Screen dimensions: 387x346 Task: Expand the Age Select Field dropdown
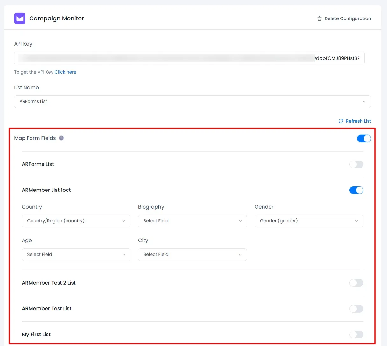[x=76, y=255]
